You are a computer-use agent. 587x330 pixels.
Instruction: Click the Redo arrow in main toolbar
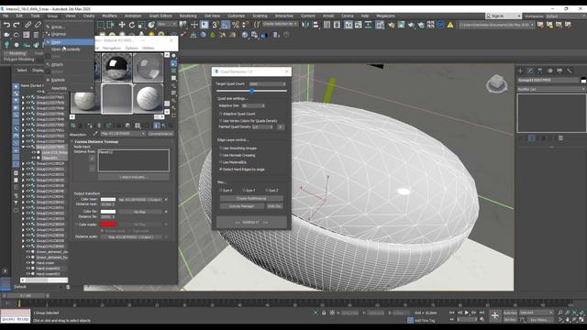(x=17, y=25)
